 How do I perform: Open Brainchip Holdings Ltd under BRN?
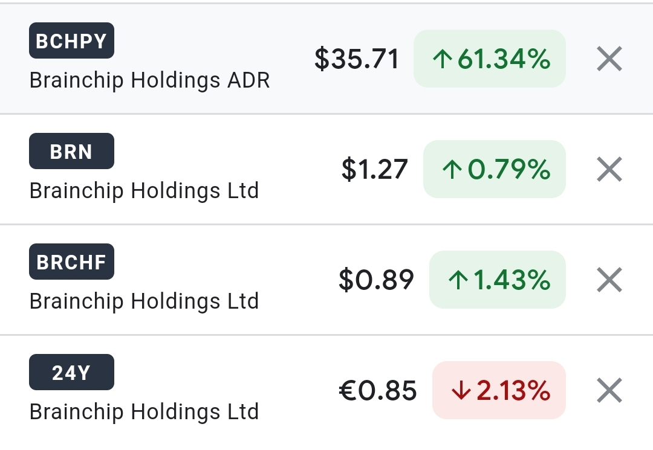[x=144, y=191]
